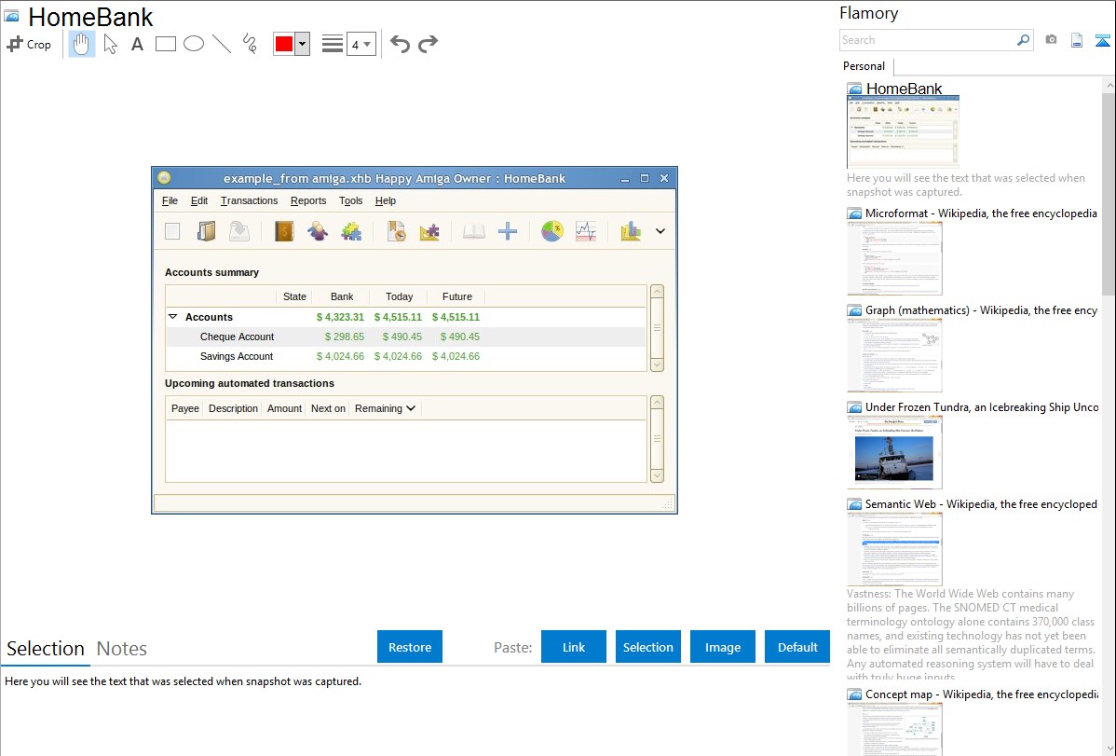Switch to the Personal tab
The image size is (1116, 756).
pyautogui.click(x=864, y=66)
